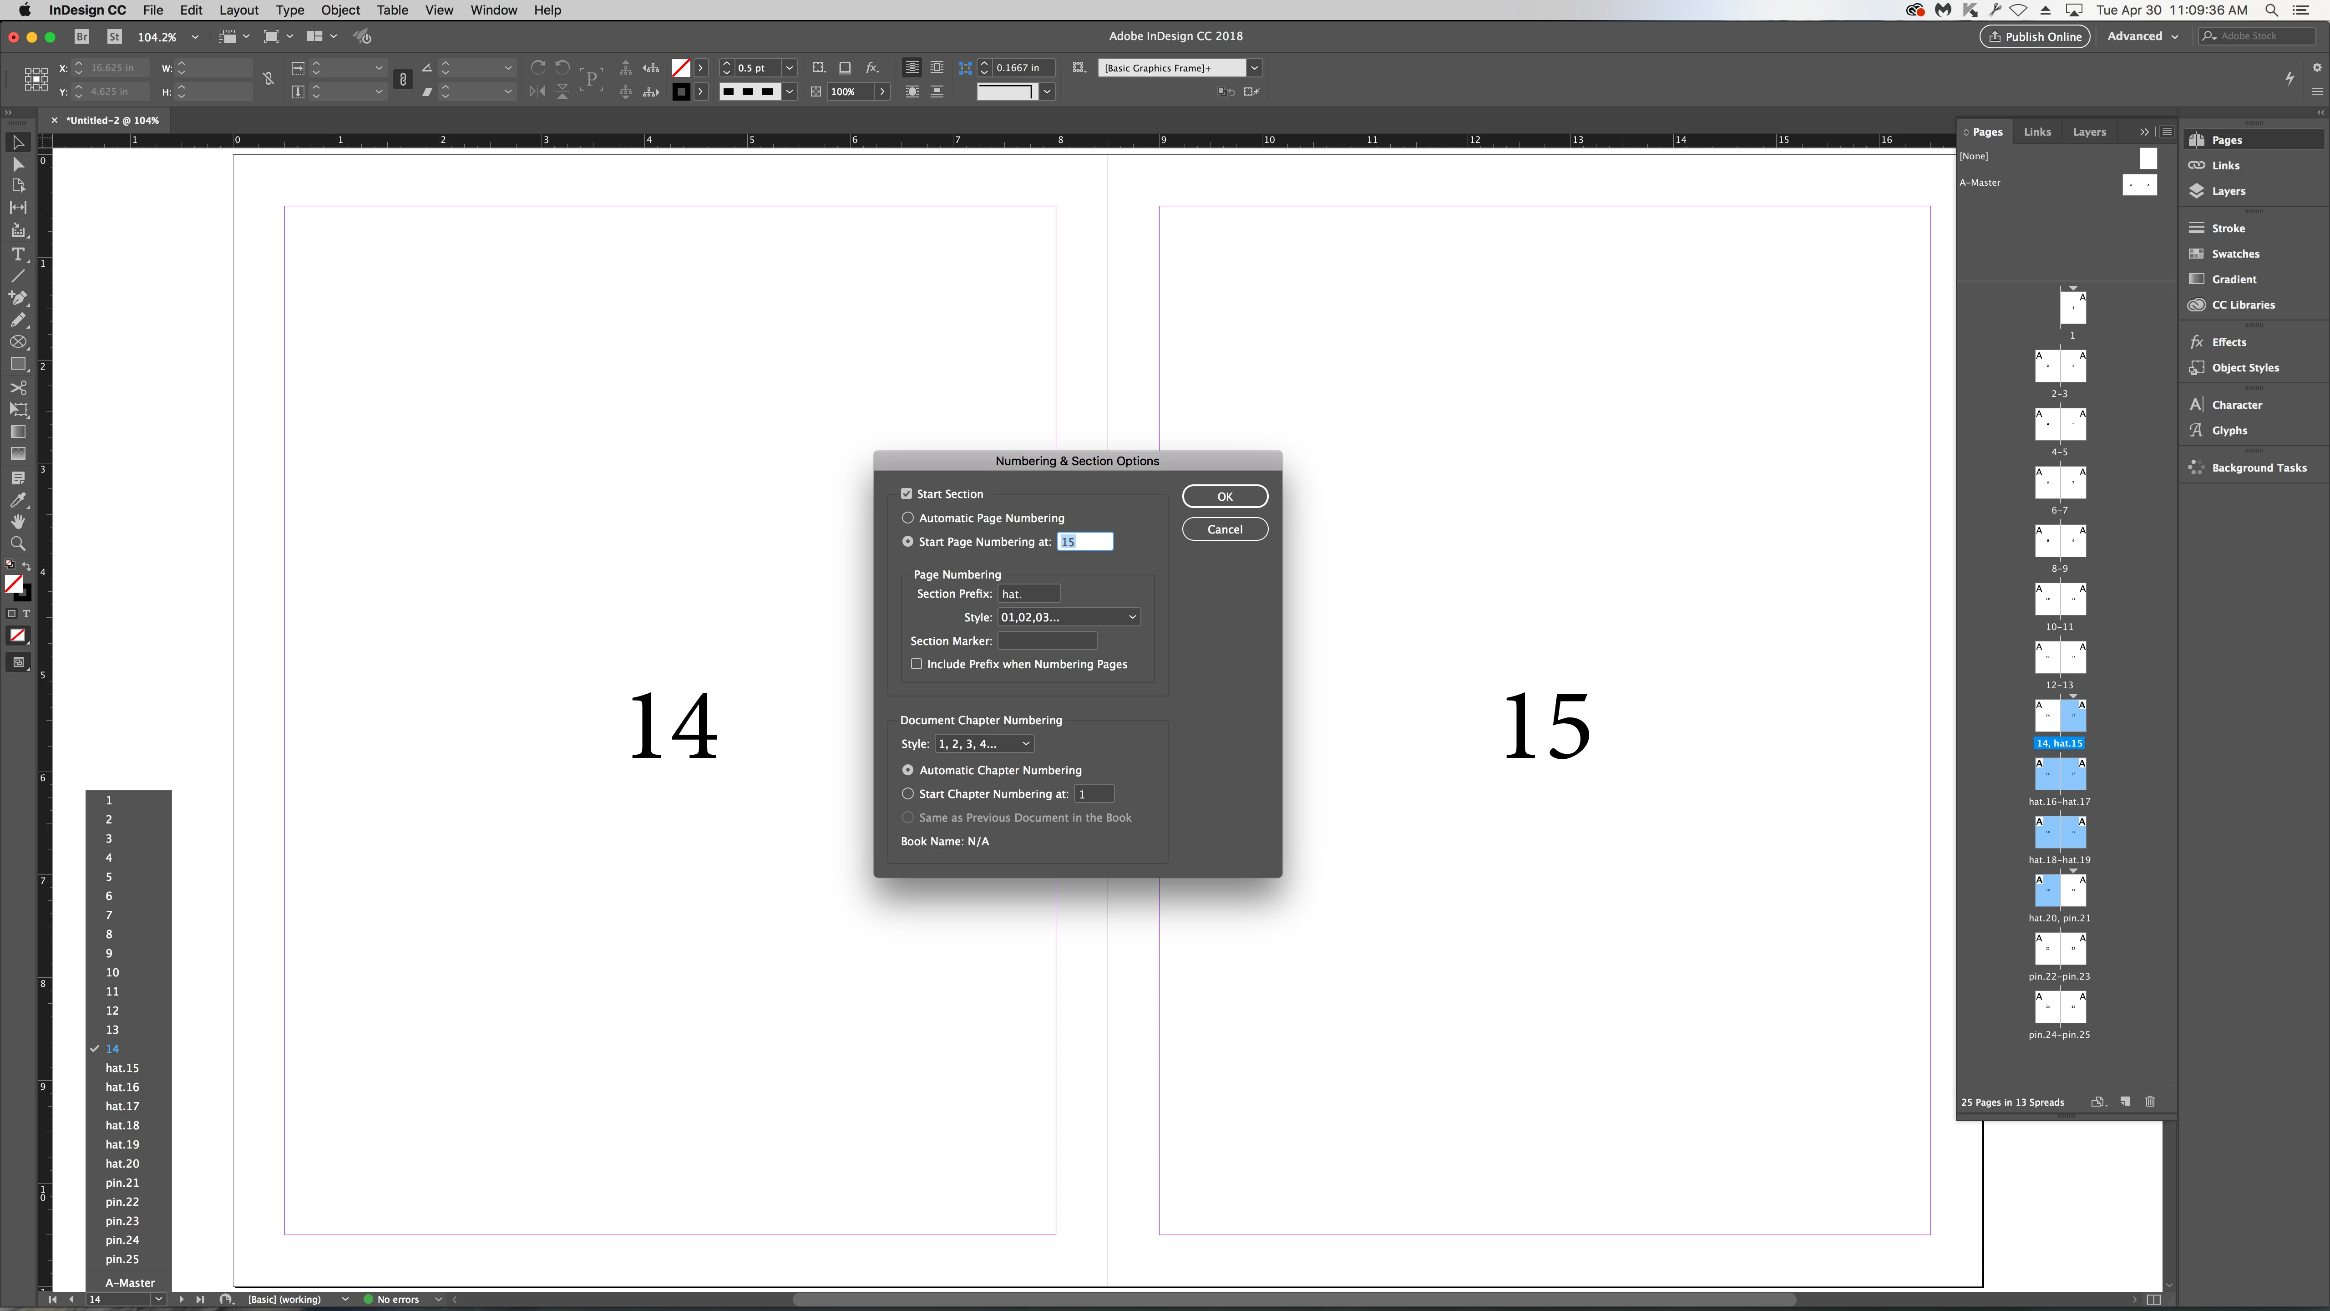The width and height of the screenshot is (2330, 1311).
Task: Open the Layout menu
Action: [239, 10]
